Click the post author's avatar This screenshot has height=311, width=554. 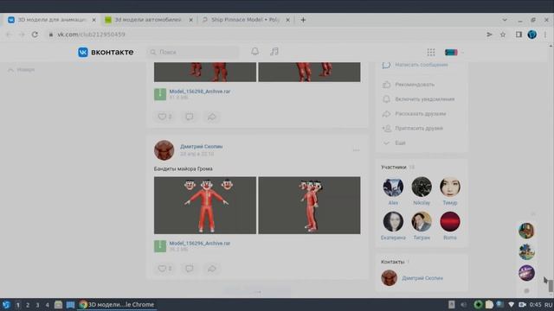coord(164,149)
